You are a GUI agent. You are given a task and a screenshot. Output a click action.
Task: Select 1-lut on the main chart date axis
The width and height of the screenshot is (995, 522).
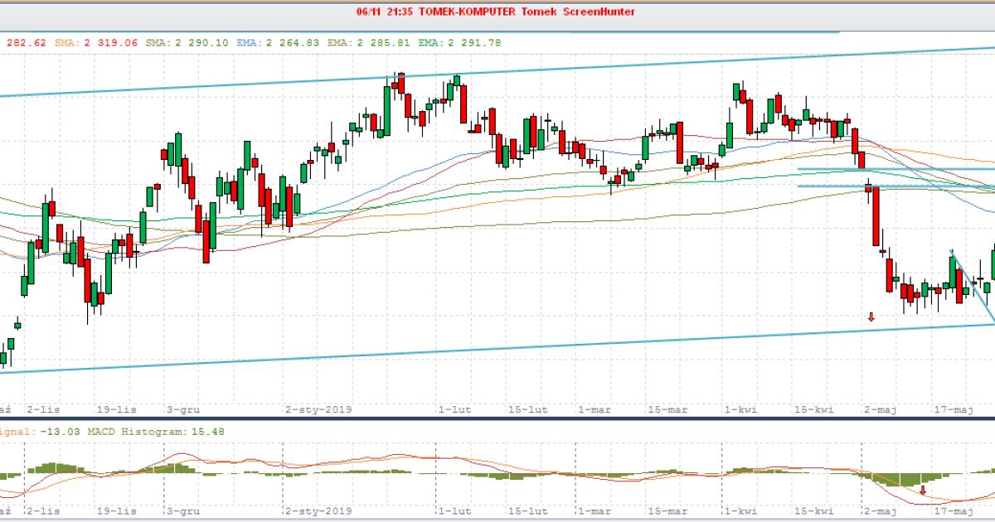(454, 409)
